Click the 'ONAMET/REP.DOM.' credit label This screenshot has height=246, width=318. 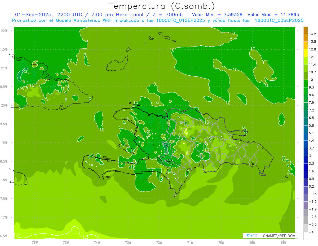pos(280,236)
